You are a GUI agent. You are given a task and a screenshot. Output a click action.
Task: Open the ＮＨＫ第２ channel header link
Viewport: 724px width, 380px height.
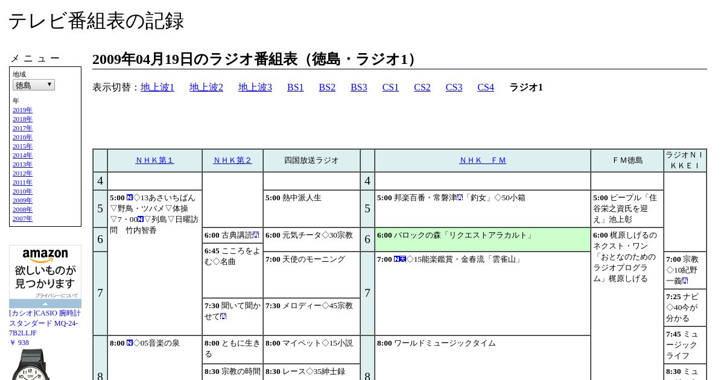tap(232, 160)
